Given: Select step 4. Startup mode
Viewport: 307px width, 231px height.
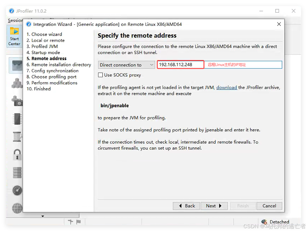Looking at the screenshot, I should click(x=43, y=52).
